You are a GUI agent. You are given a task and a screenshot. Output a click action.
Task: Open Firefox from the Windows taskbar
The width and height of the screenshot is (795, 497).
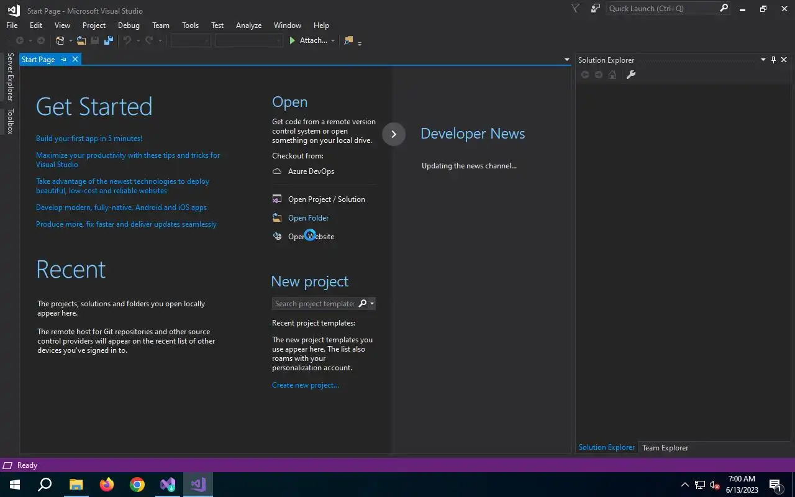coord(107,485)
